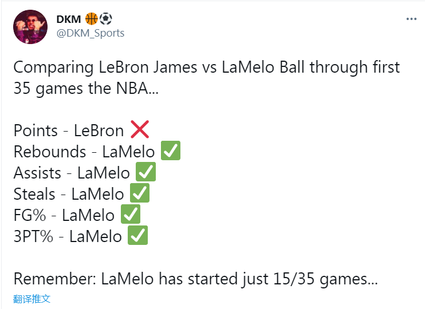425x309 pixels.
Task: Open the @DKM_Sports handle link
Action: [90, 33]
